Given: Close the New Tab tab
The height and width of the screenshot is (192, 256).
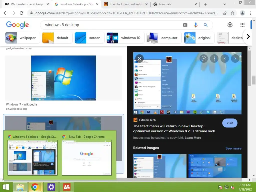Looking at the screenshot, I should pyautogui.click(x=196, y=4).
